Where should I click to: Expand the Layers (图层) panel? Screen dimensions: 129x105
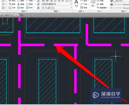coord(57,11)
